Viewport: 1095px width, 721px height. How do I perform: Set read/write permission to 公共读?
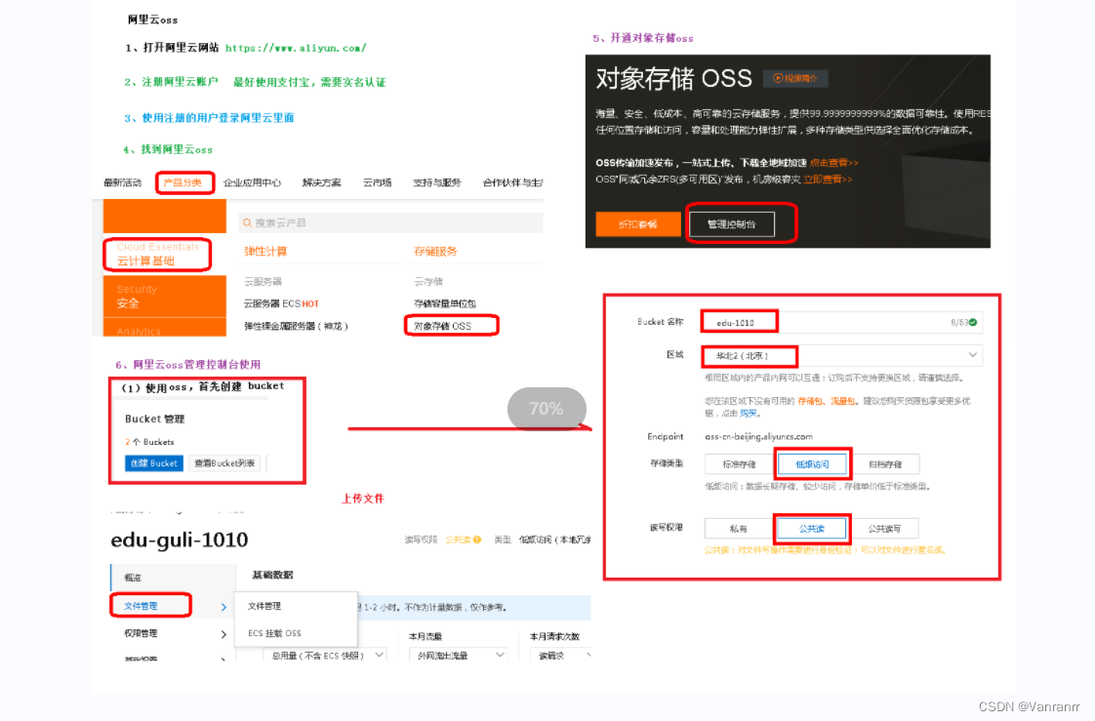click(812, 529)
